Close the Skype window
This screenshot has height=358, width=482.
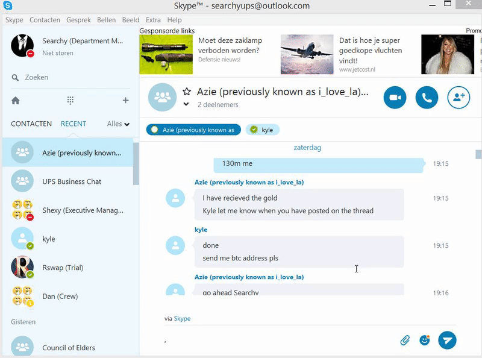click(469, 4)
